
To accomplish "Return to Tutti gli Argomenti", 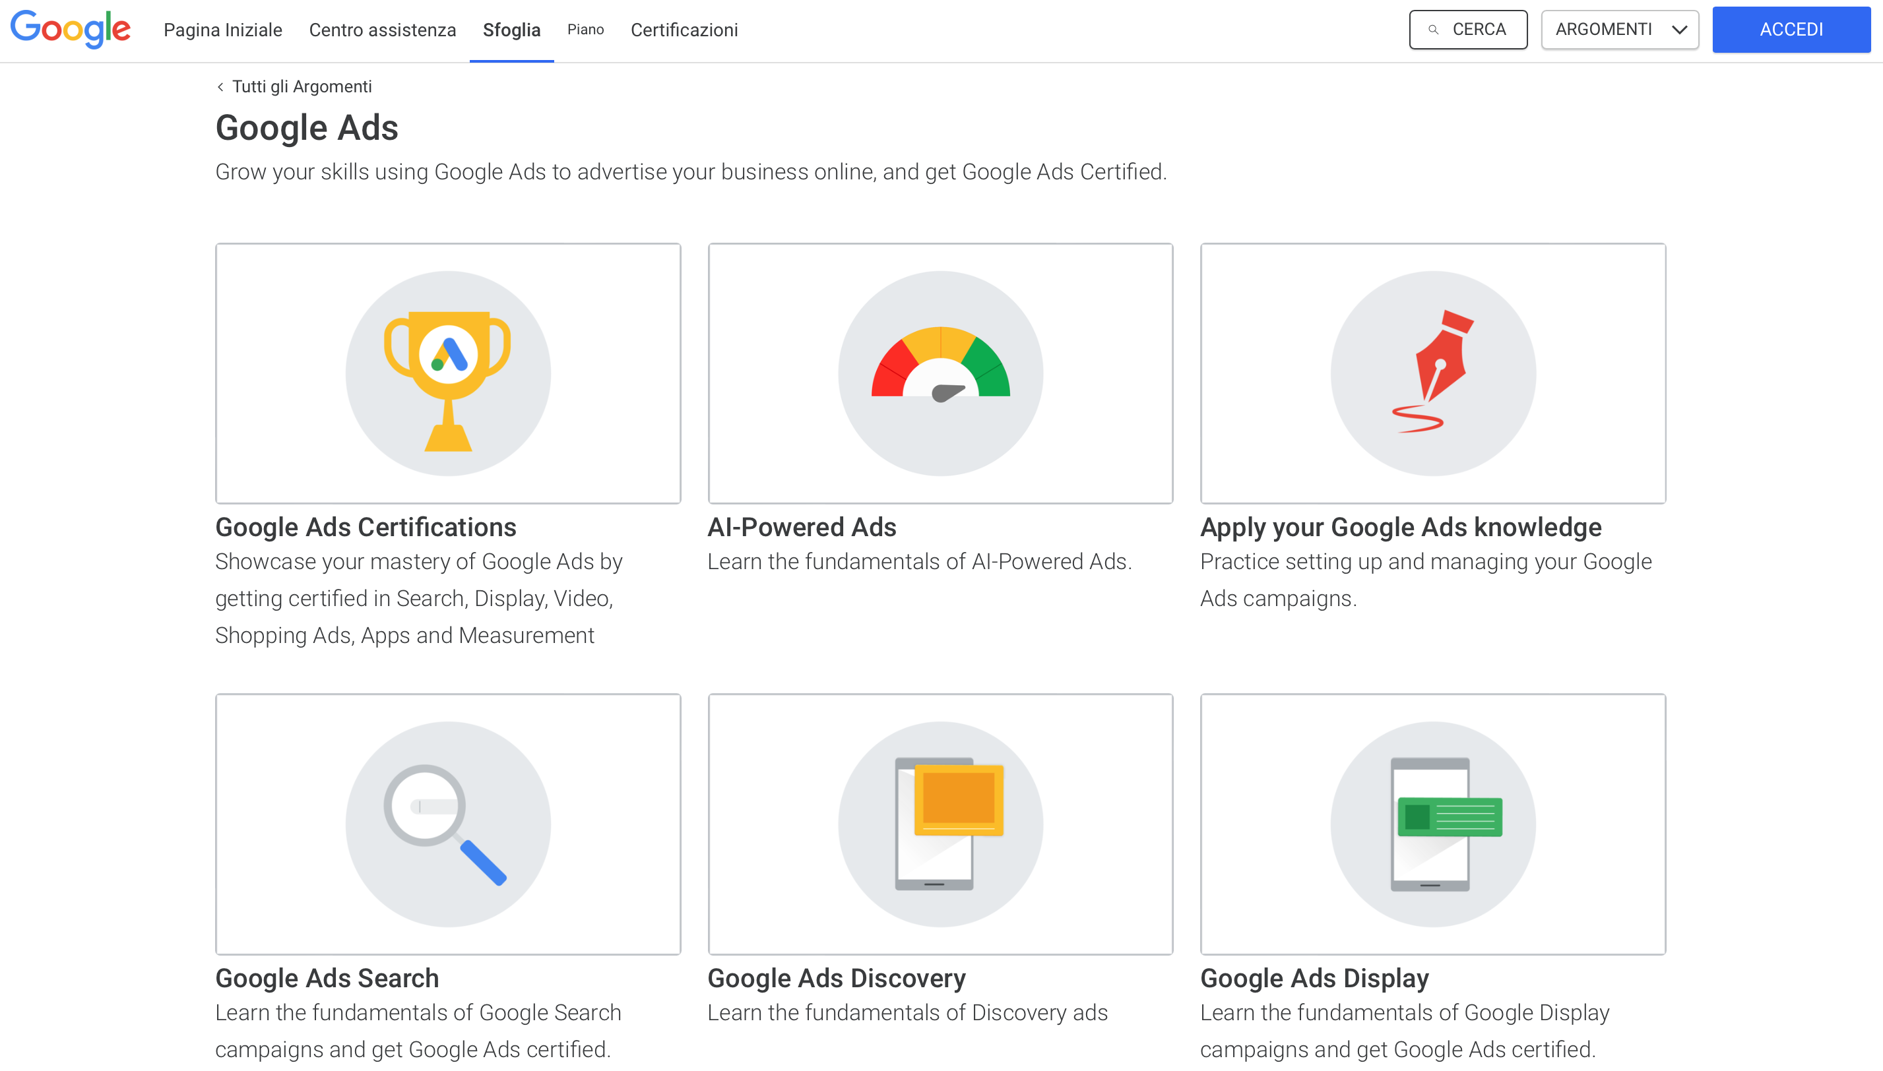I will tap(302, 87).
